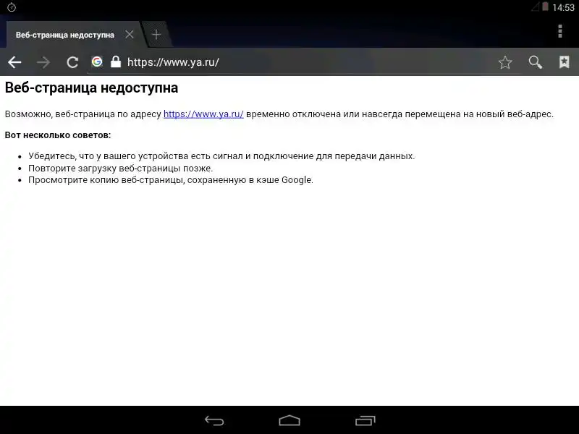
Task: Click the tip Повторите загрузку веб-страницы позже
Action: (121, 169)
